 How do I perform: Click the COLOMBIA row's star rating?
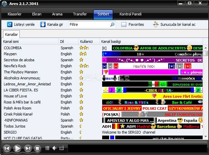(84, 48)
